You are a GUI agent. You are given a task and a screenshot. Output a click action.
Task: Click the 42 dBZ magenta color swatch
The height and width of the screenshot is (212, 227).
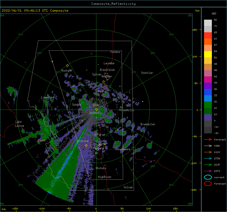click(208, 79)
